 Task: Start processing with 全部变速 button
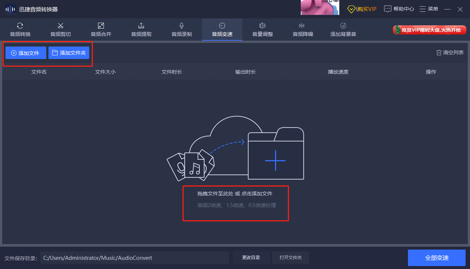pos(437,258)
